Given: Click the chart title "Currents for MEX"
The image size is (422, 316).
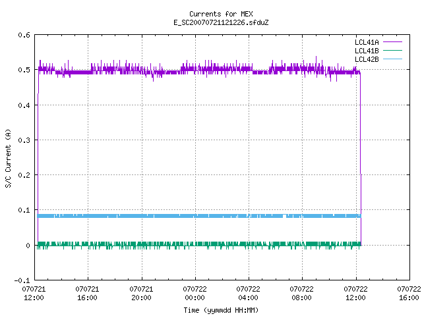Looking at the screenshot, I should tap(221, 14).
